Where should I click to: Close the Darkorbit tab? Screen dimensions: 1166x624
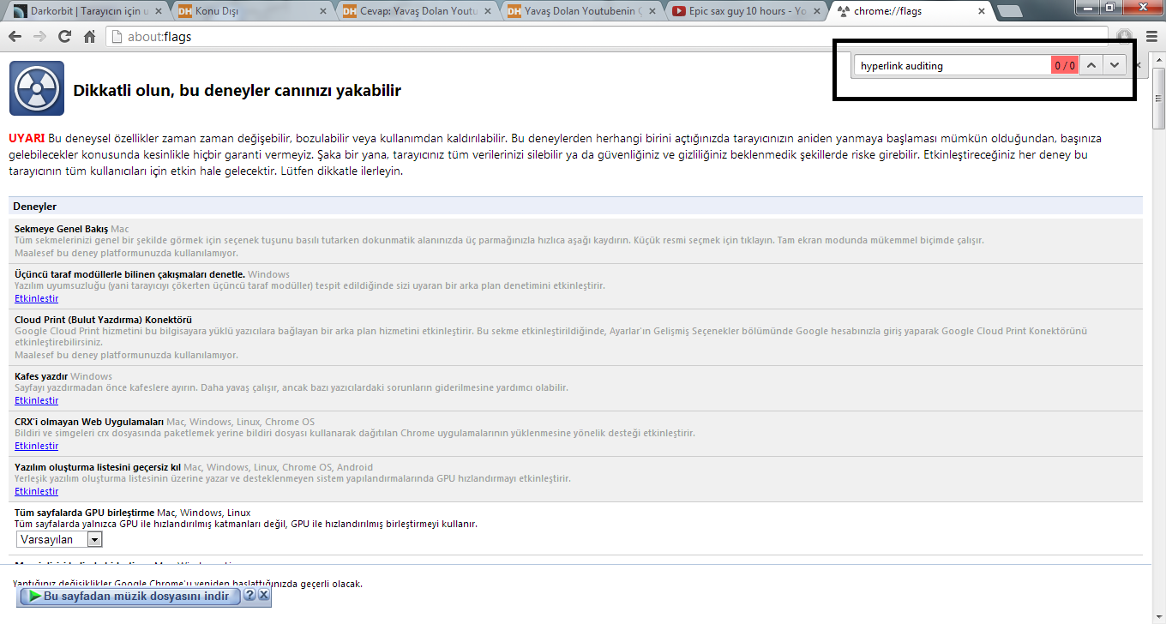(159, 11)
